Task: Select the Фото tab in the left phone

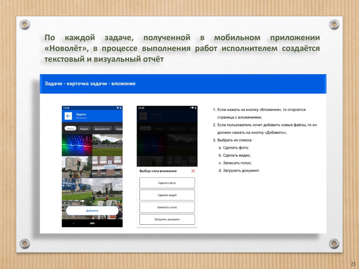Action: 71,129
